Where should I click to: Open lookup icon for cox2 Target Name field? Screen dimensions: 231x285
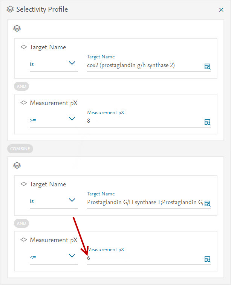point(207,67)
